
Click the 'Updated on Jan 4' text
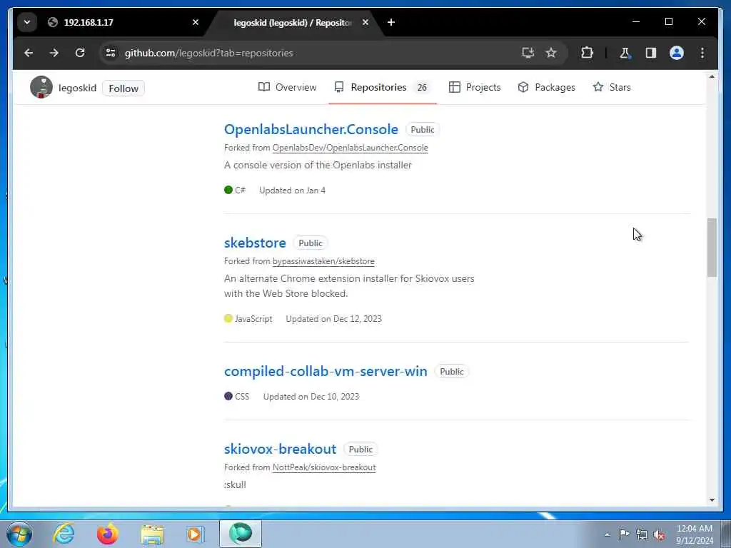pos(292,190)
